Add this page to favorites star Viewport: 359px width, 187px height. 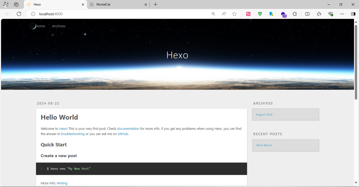click(x=234, y=14)
